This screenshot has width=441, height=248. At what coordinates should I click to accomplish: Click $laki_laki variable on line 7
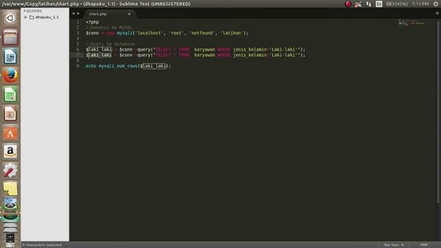tap(99, 55)
